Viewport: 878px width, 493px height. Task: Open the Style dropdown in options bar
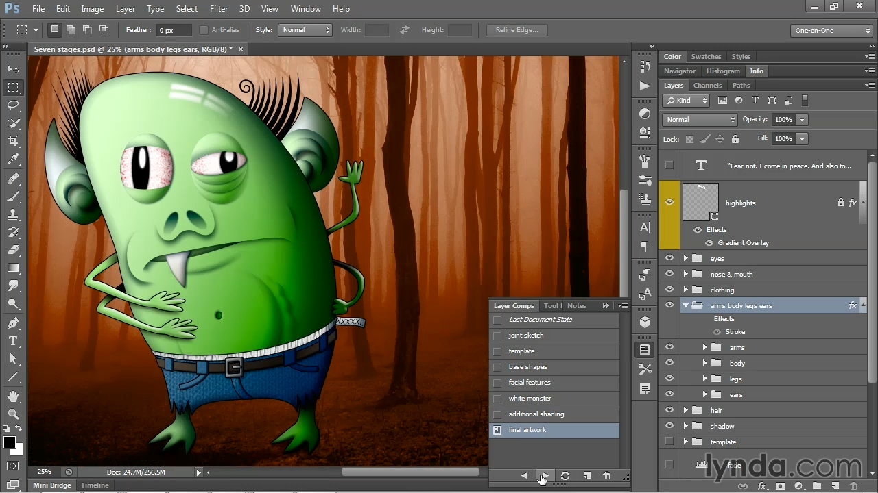coord(306,30)
